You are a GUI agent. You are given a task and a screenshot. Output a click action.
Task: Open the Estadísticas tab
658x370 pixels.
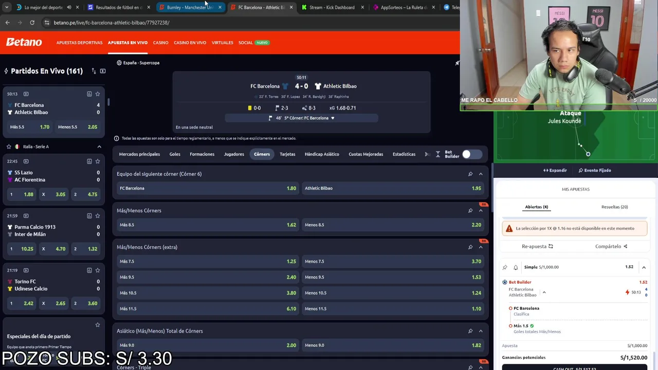click(x=404, y=154)
